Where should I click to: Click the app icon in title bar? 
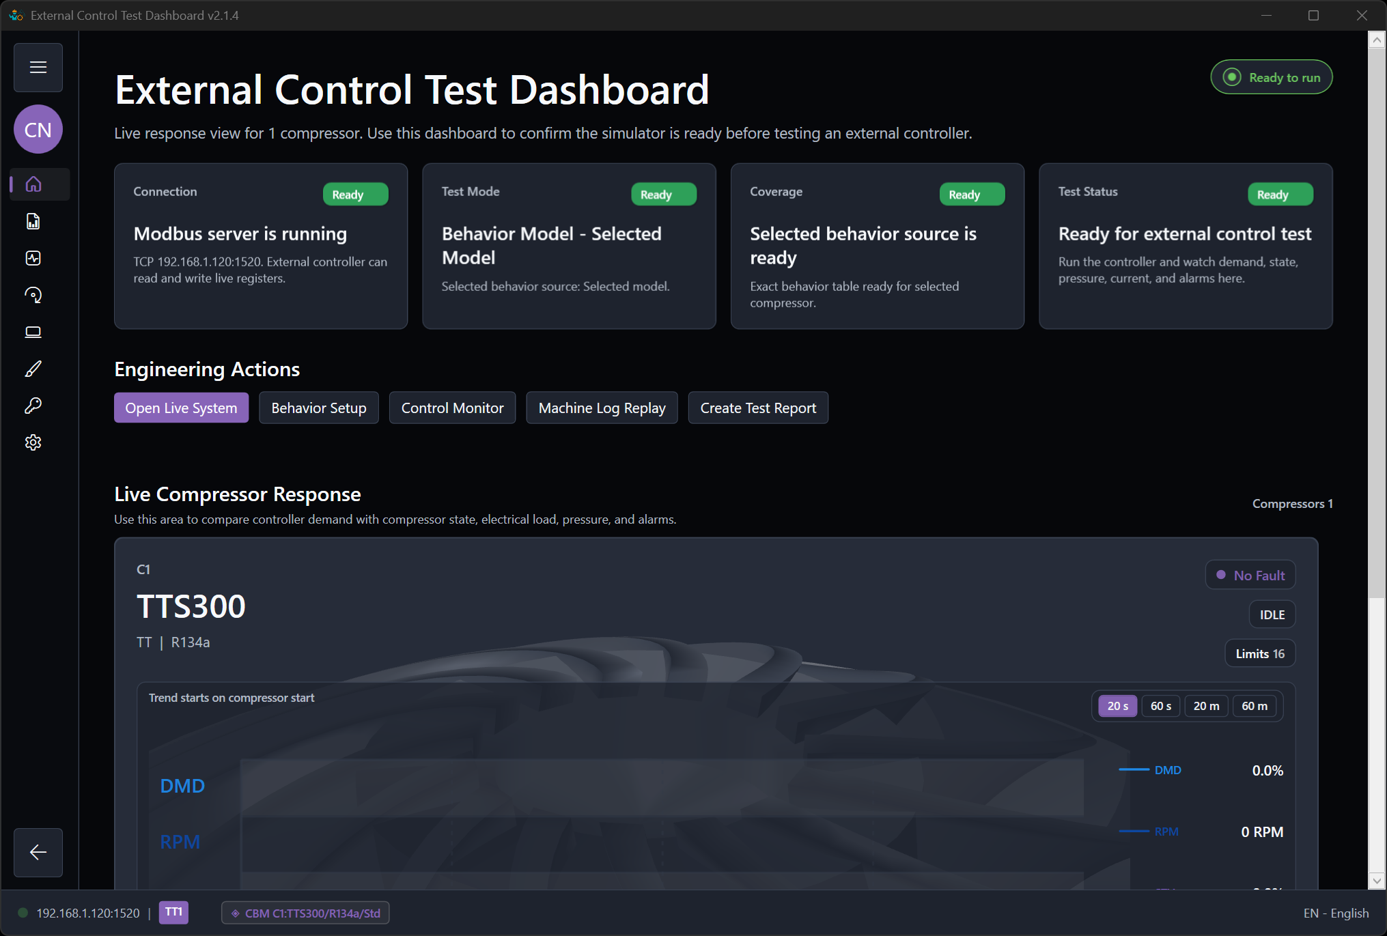[16, 15]
